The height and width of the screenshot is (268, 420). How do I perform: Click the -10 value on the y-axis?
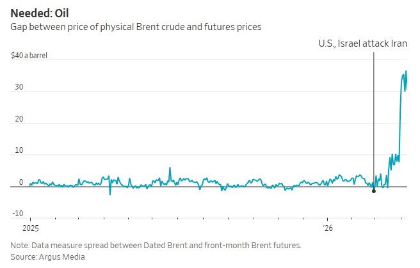(19, 214)
